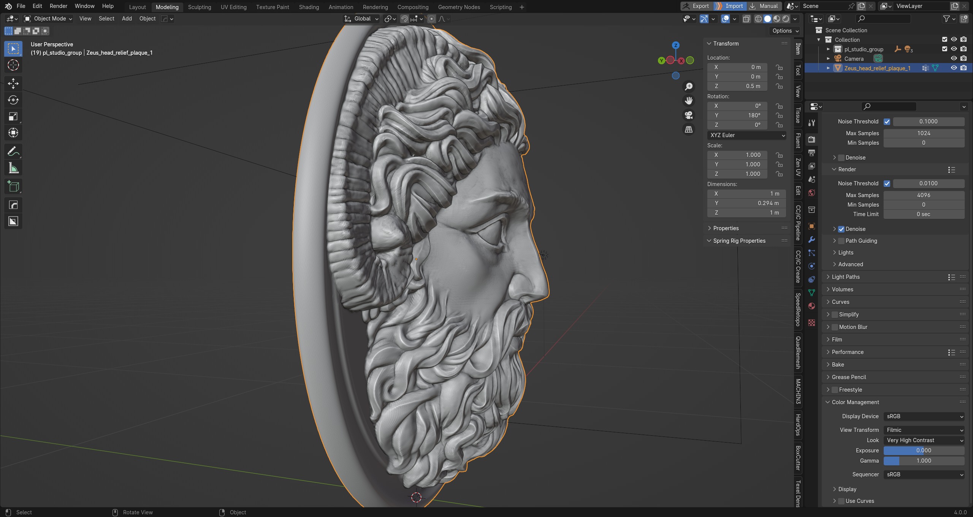Switch to orthographic view with grid icon
This screenshot has height=517, width=973.
(x=689, y=130)
